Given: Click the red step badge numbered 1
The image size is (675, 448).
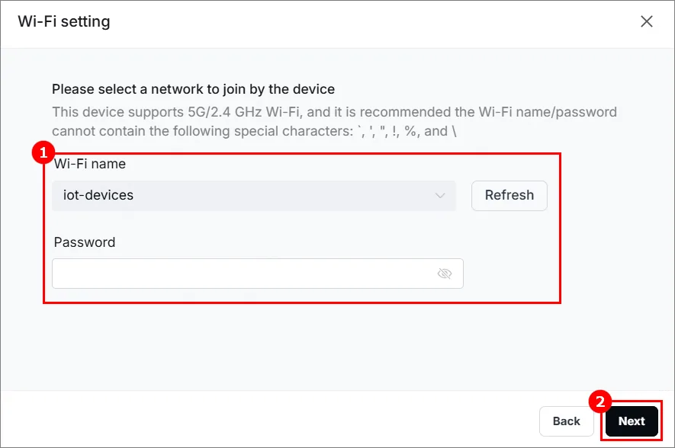Looking at the screenshot, I should pos(43,152).
